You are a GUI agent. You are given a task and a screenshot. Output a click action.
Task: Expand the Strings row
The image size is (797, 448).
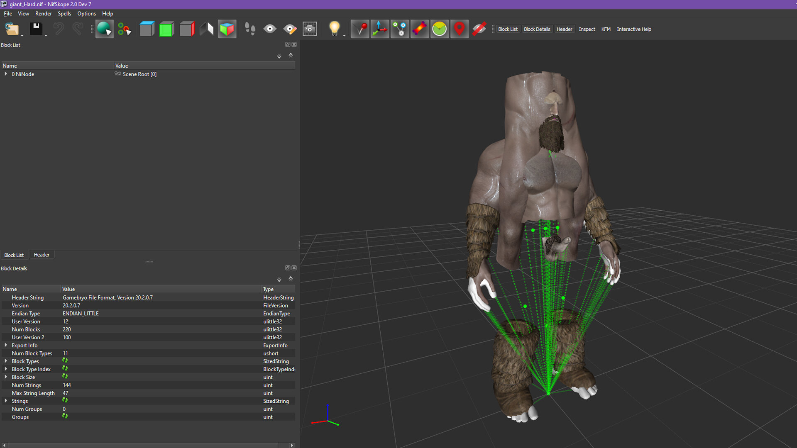click(x=6, y=401)
